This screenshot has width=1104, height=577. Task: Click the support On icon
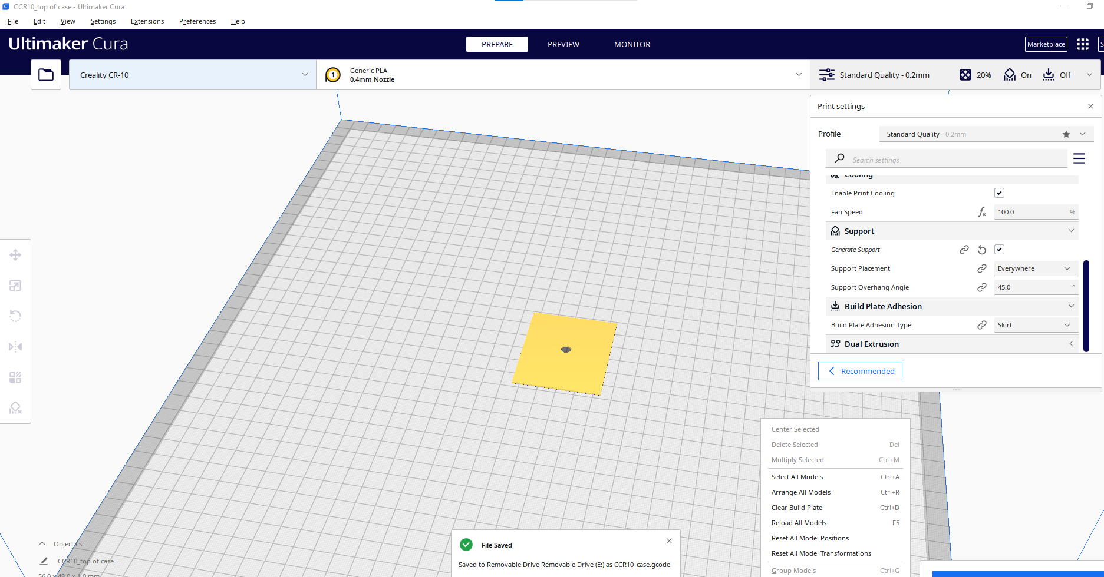(x=1010, y=75)
